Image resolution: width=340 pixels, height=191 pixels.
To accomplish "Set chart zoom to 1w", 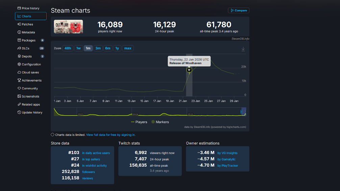I will pos(78,48).
